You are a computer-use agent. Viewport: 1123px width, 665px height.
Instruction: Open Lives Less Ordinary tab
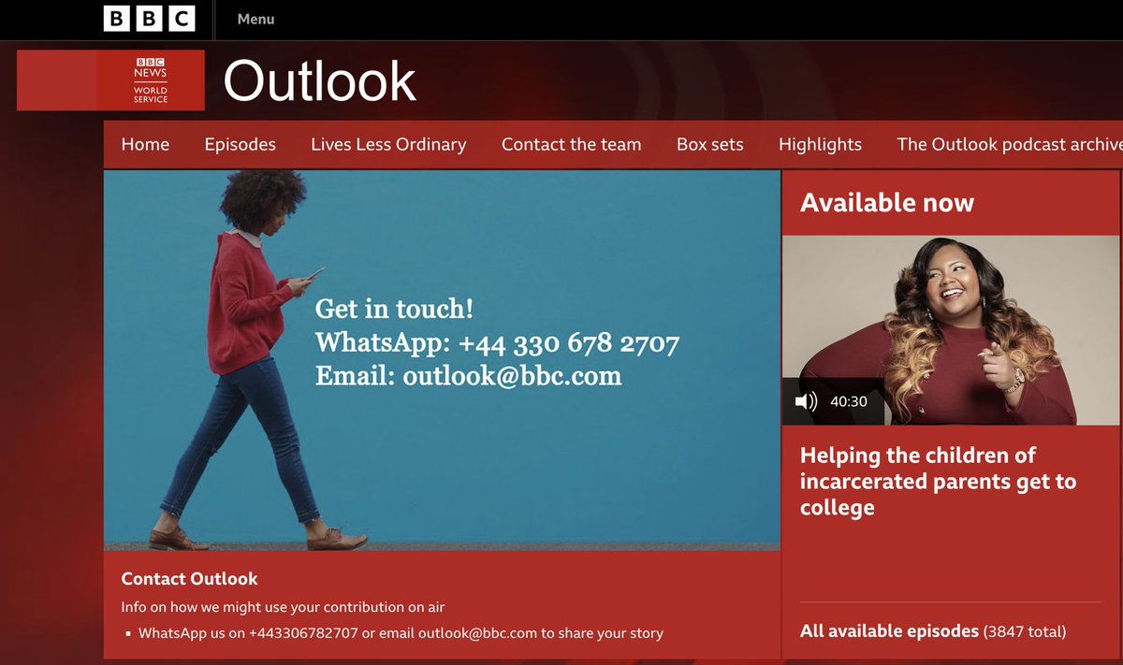(388, 144)
